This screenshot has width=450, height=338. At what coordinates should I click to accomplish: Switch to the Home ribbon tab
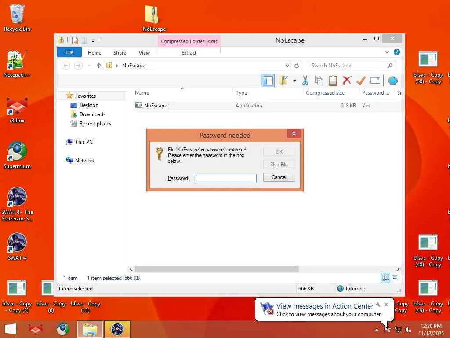pos(94,53)
